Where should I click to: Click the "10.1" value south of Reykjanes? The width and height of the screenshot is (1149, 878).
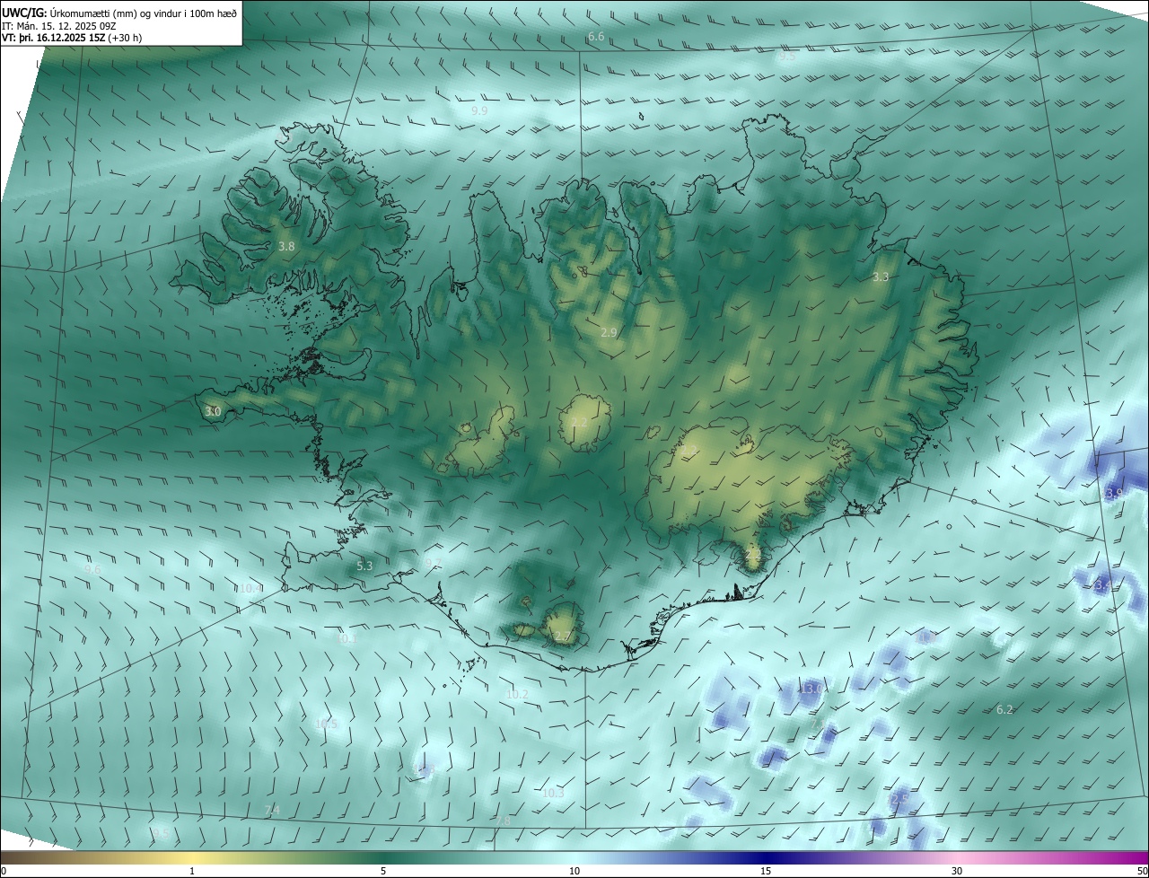pyautogui.click(x=348, y=639)
